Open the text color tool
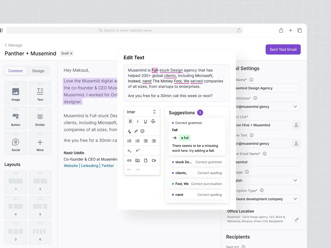 click(x=129, y=131)
